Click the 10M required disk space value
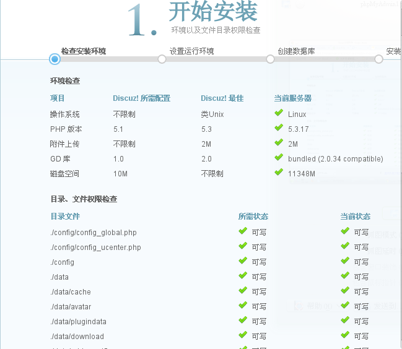The image size is (402, 349). [121, 174]
